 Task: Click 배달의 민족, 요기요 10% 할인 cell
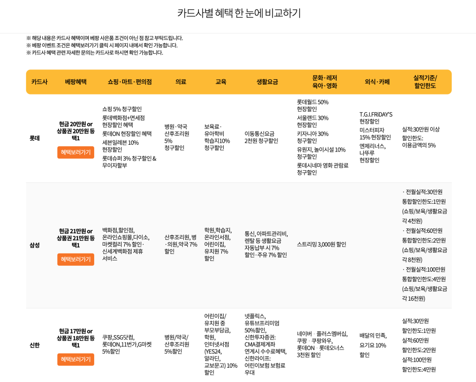click(x=373, y=345)
